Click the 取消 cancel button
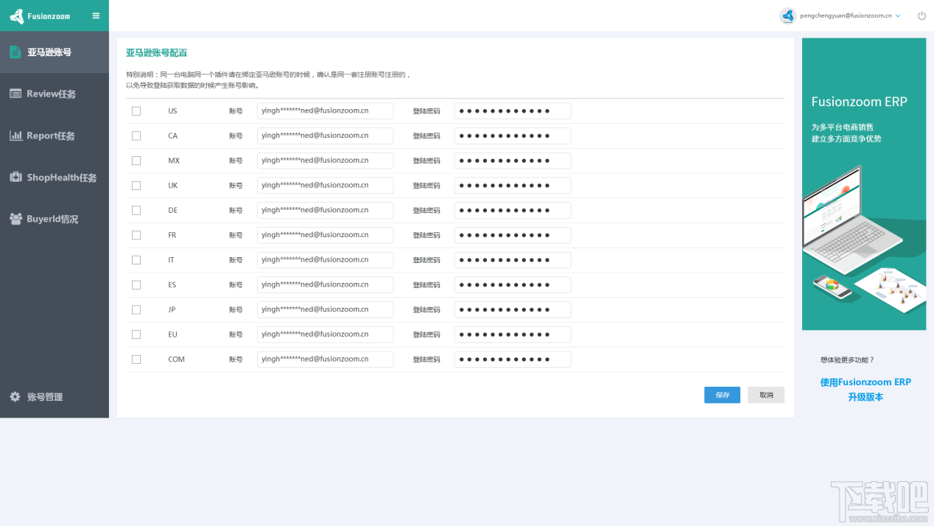Image resolution: width=934 pixels, height=526 pixels. [766, 395]
